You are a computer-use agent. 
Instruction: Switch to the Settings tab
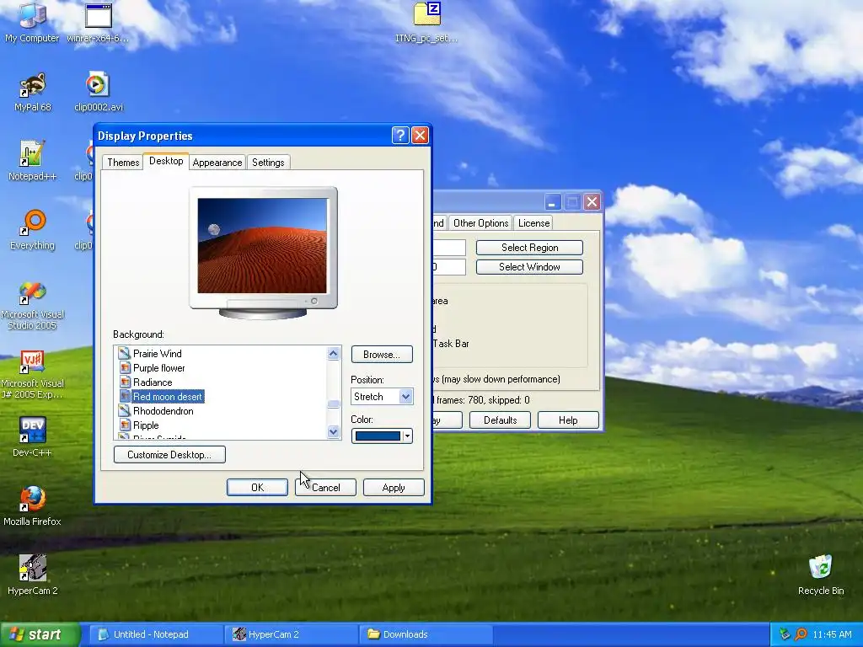coord(268,163)
